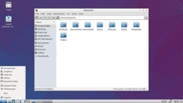Select the Public folder icon
This screenshot has height=103, width=183.
(124, 25)
